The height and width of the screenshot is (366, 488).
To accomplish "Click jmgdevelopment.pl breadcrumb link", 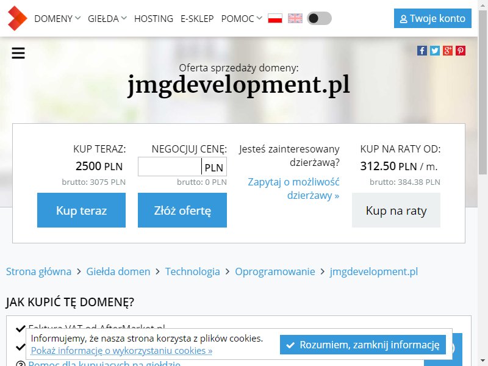I will click(x=374, y=271).
